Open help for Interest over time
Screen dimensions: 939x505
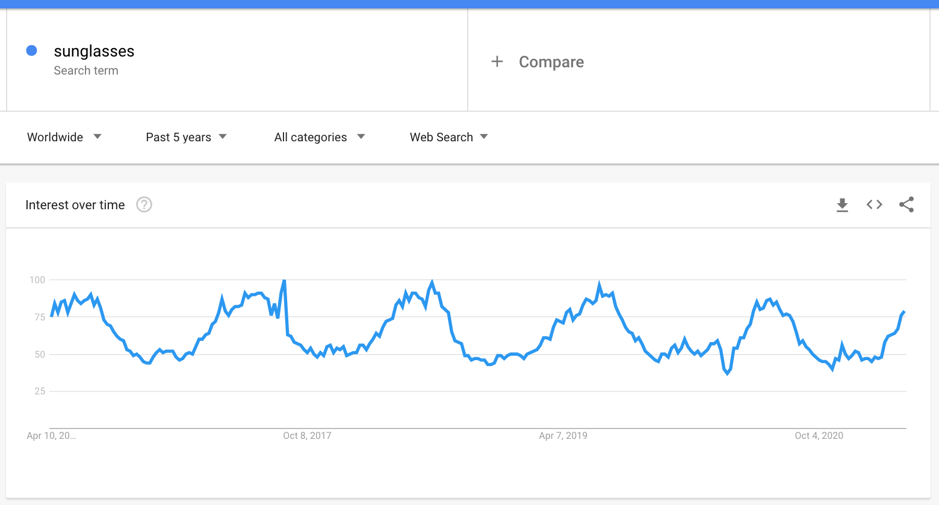[x=144, y=205]
